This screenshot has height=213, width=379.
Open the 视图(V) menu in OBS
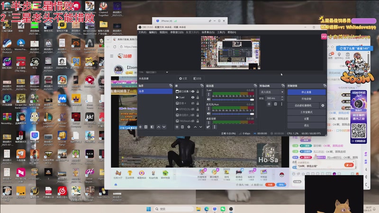(x=163, y=32)
